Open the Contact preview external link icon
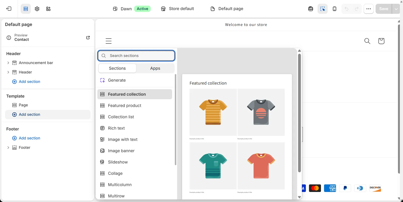 pyautogui.click(x=88, y=38)
